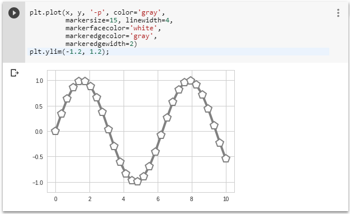350x214 pixels.
Task: Click the markeredgecolor='gray' code line
Action: tap(111, 36)
